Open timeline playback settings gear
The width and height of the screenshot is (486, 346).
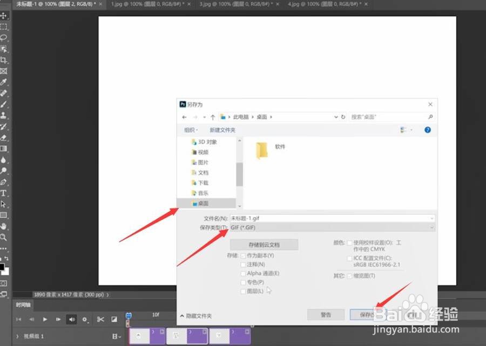coord(85,320)
